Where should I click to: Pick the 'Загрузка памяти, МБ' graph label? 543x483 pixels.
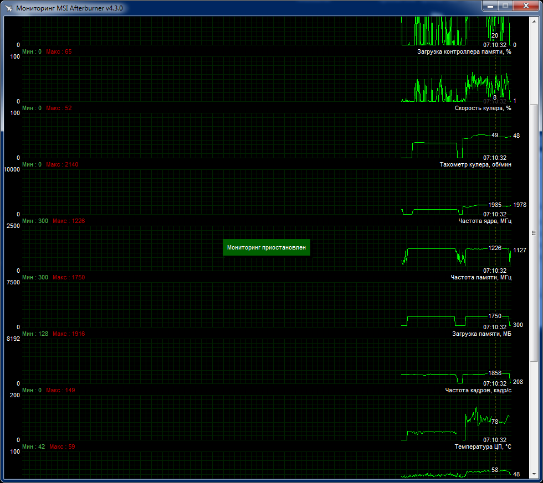[482, 334]
